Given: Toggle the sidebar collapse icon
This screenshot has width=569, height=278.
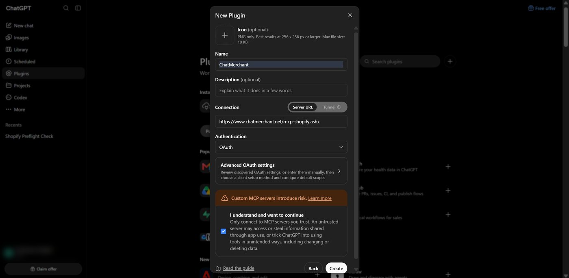Looking at the screenshot, I should [78, 8].
